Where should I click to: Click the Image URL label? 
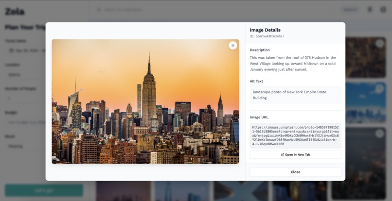[x=259, y=117]
